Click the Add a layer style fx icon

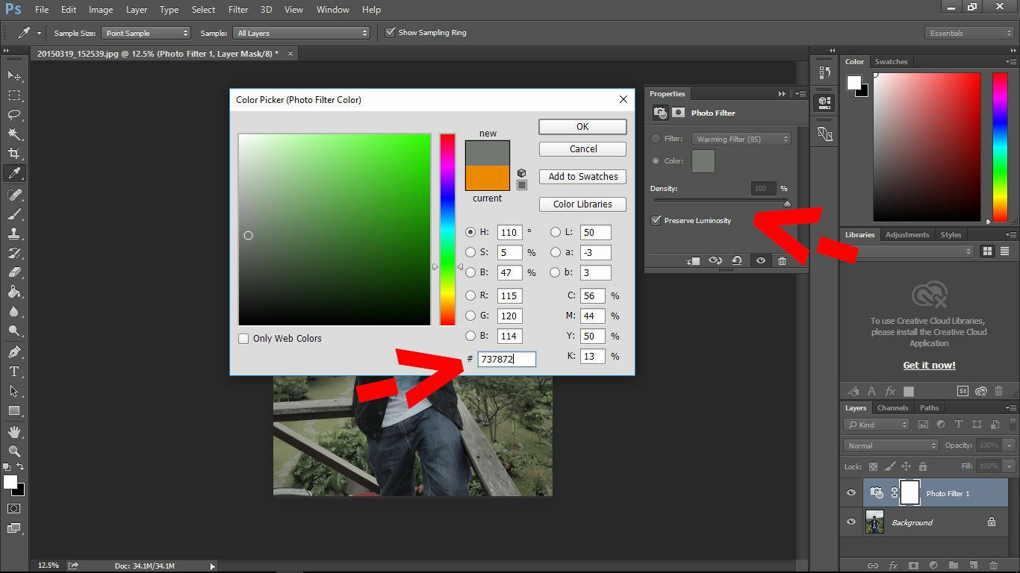point(893,565)
